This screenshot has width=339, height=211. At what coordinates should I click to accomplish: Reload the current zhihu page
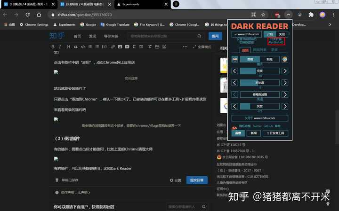coord(27,15)
